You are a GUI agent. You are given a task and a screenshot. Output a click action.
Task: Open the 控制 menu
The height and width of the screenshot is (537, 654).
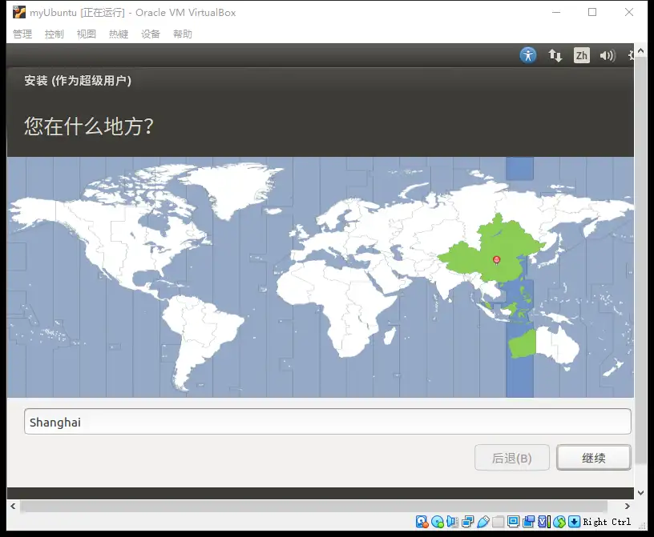coord(54,34)
